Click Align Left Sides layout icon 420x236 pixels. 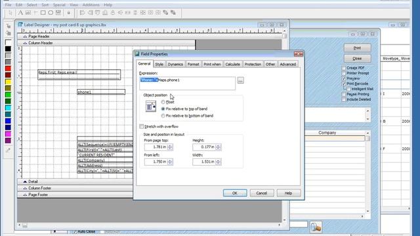click(x=82, y=12)
